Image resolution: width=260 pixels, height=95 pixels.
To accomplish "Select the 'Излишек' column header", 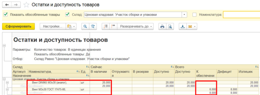I will pos(248,73).
